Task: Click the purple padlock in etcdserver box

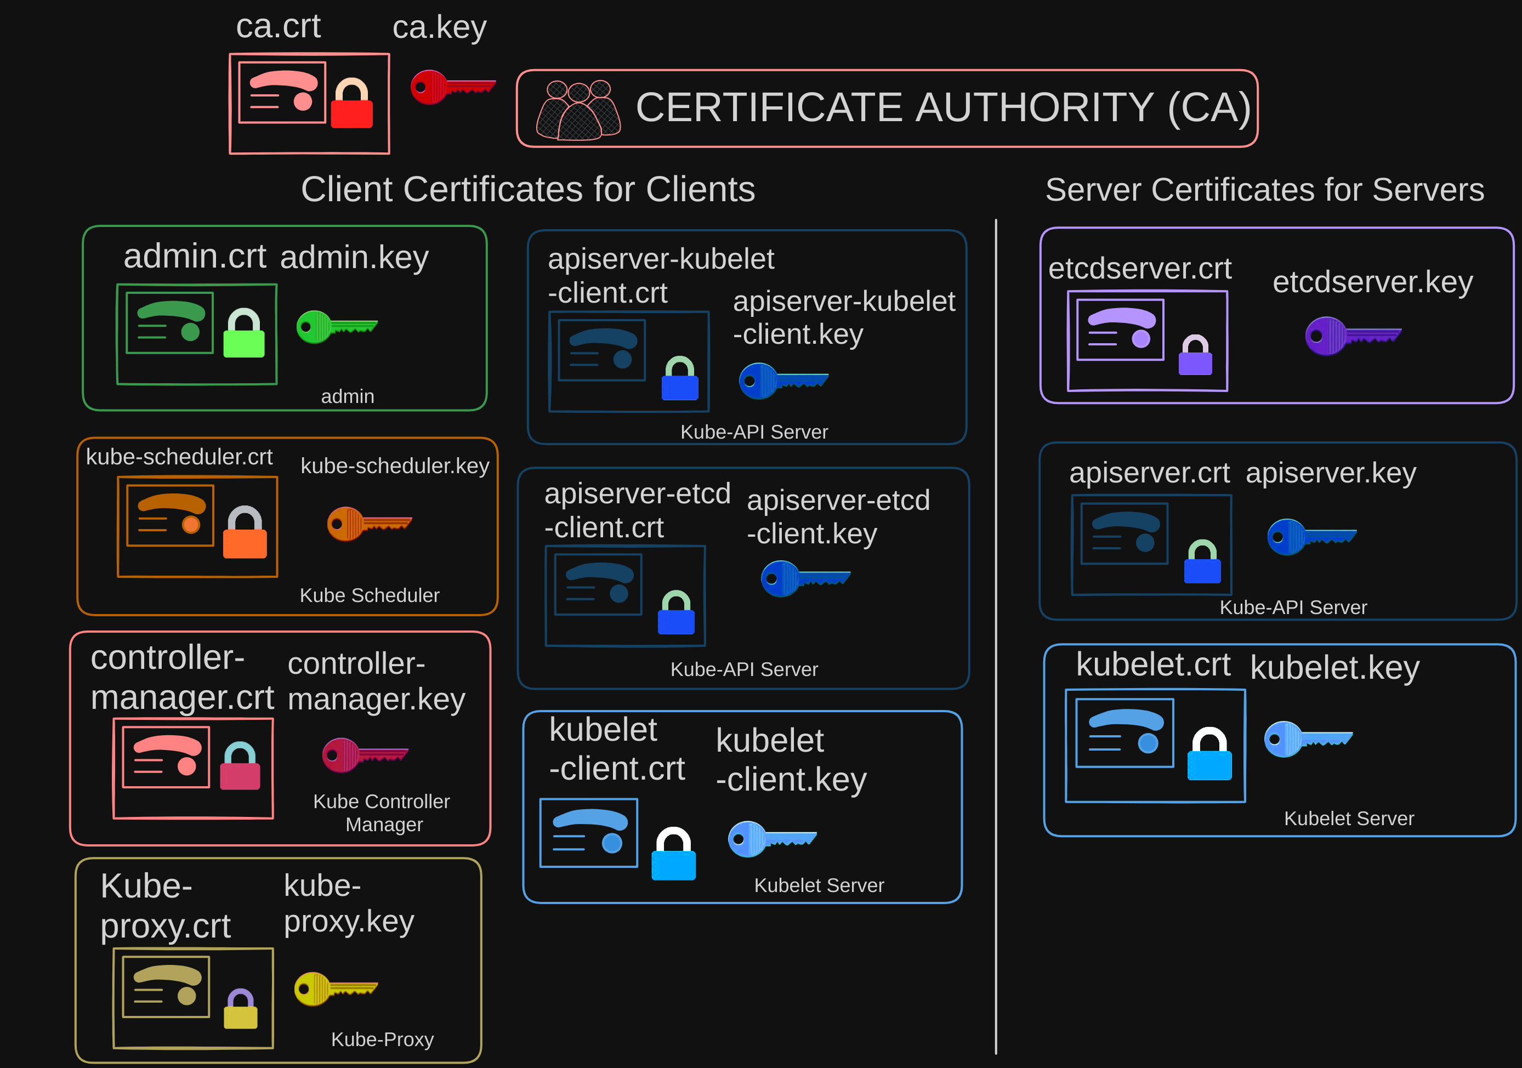Action: click(1195, 355)
